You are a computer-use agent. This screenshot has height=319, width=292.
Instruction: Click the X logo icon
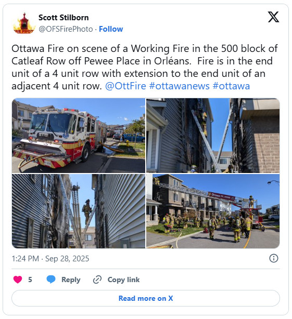click(273, 17)
